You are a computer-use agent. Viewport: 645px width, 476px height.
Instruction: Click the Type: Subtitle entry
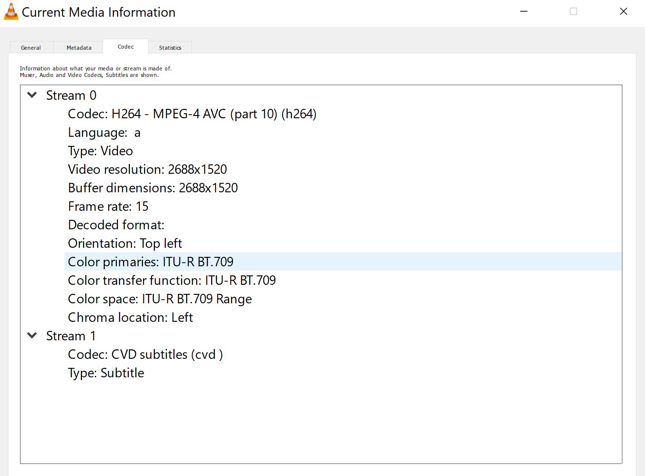[106, 373]
